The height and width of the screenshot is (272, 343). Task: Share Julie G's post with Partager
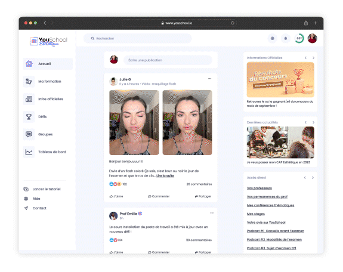pos(203,196)
